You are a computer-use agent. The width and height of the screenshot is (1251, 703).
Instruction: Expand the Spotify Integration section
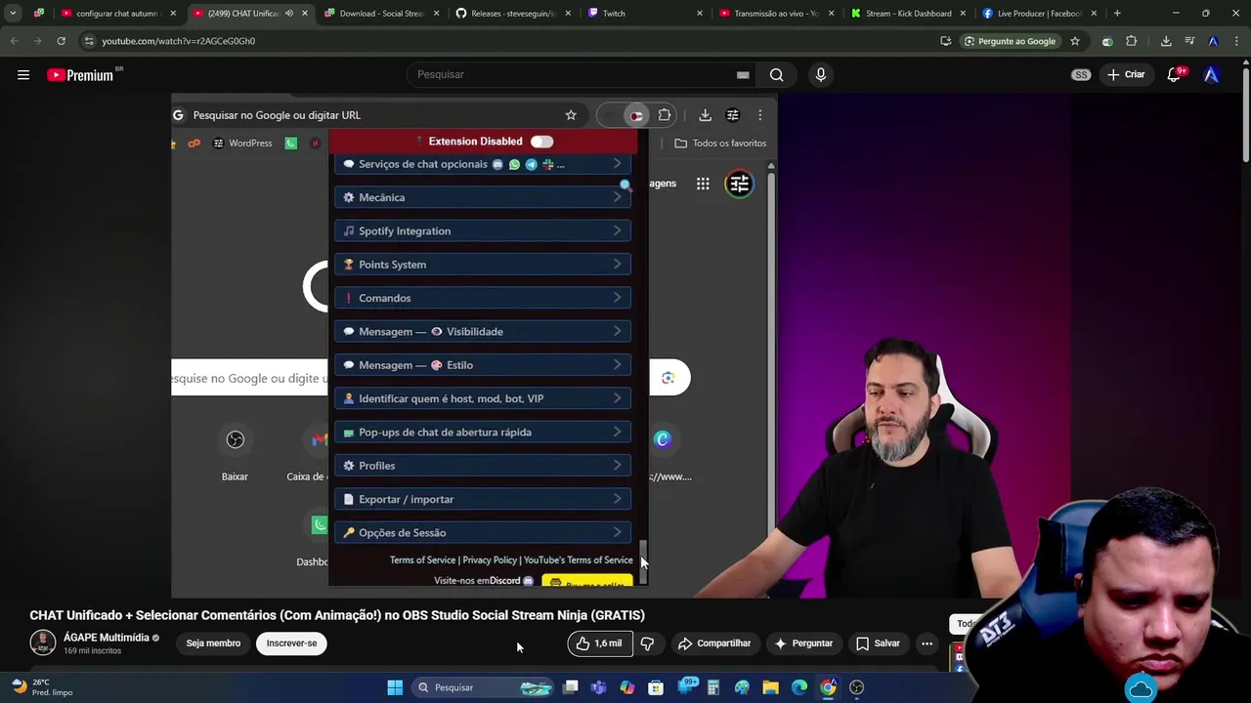point(483,231)
